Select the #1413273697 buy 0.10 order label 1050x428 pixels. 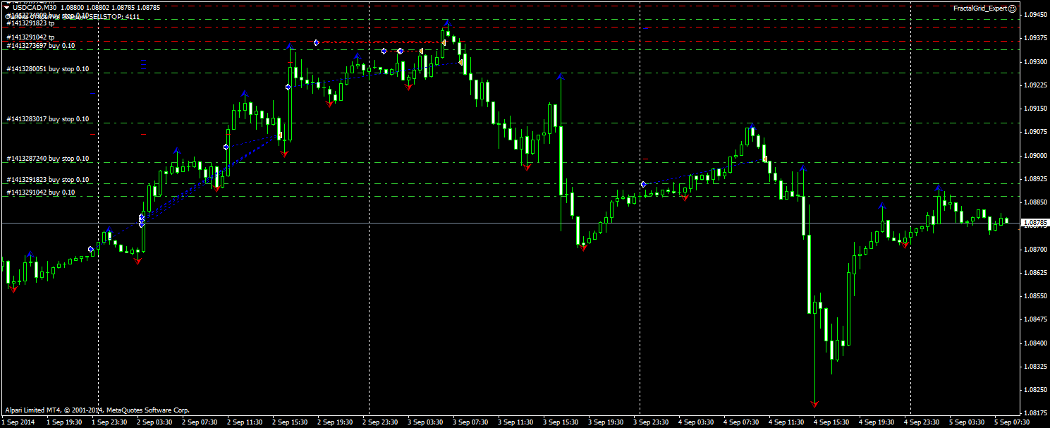click(41, 45)
